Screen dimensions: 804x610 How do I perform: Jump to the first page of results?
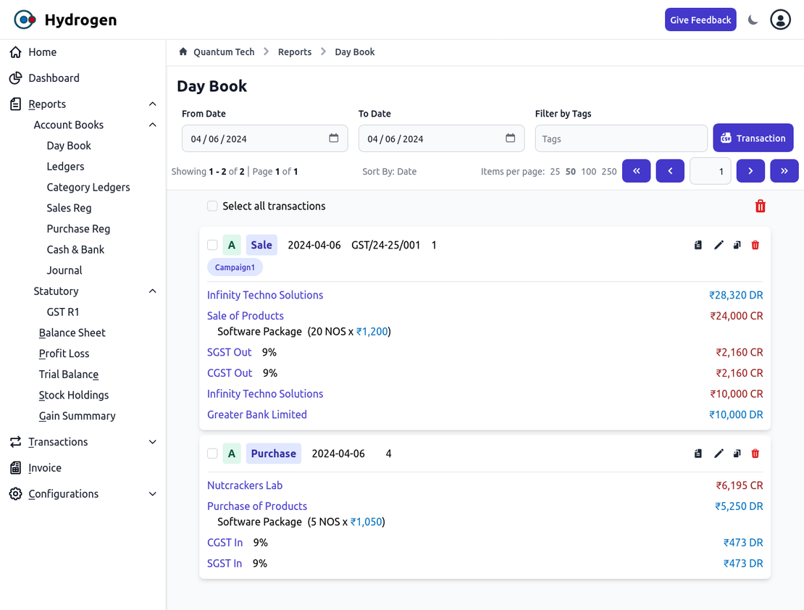636,171
